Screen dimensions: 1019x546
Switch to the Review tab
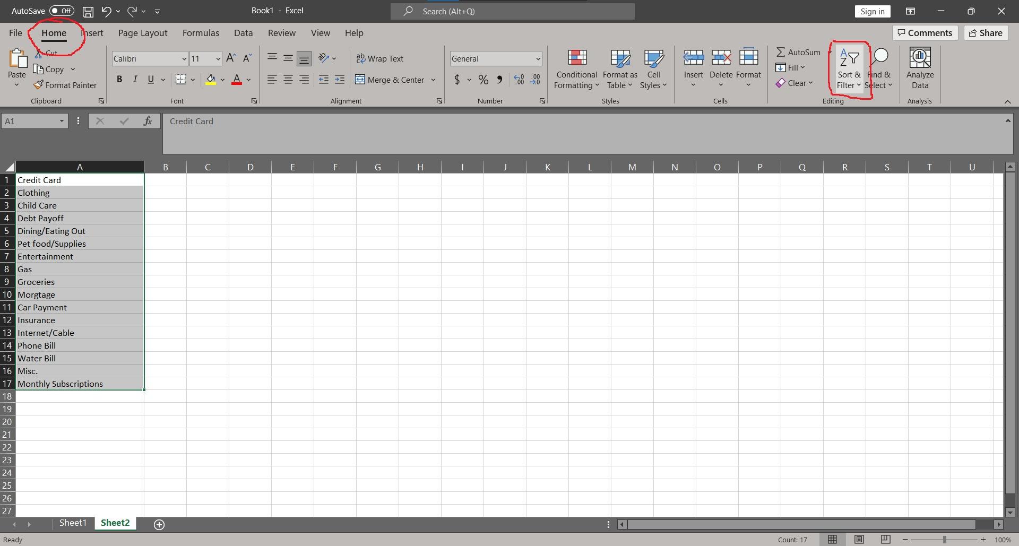pyautogui.click(x=281, y=33)
